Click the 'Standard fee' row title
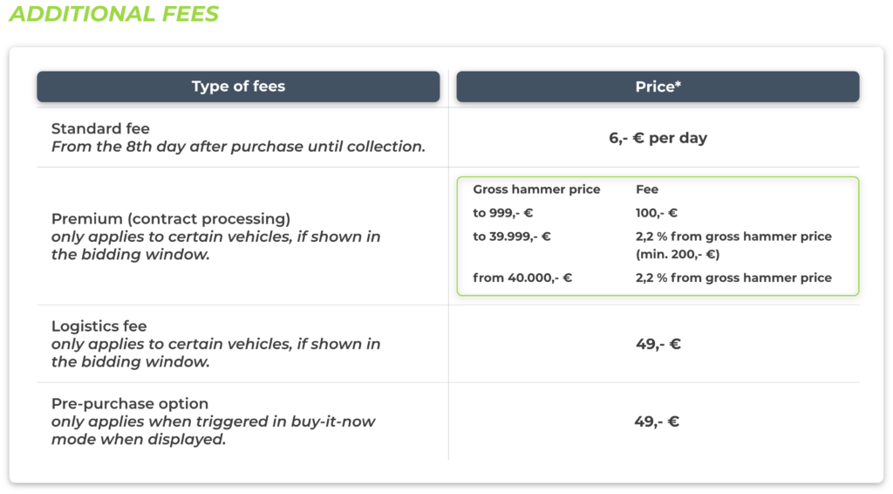Screen dimensions: 893x494 (100, 128)
